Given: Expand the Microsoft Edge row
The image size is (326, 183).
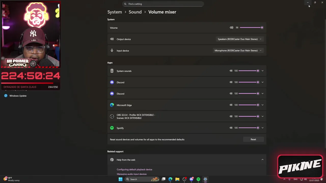Looking at the screenshot, I should [262, 105].
